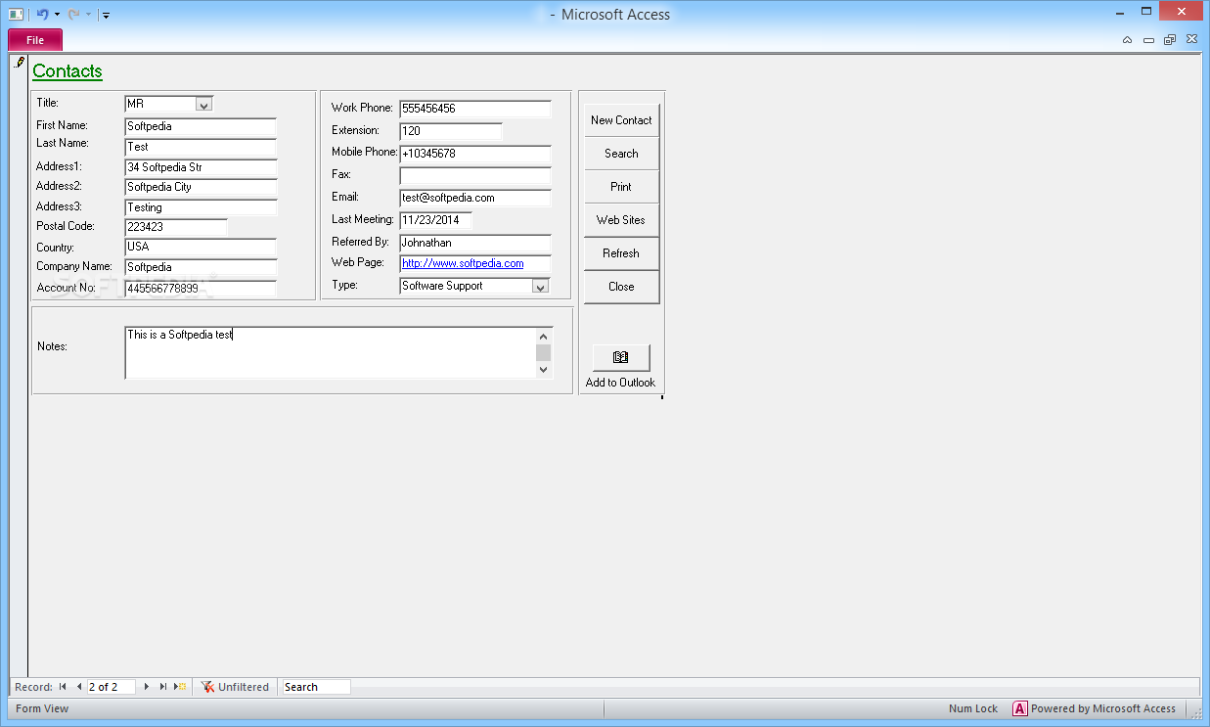
Task: Click the Access logo icon in status bar
Action: pos(1019,708)
